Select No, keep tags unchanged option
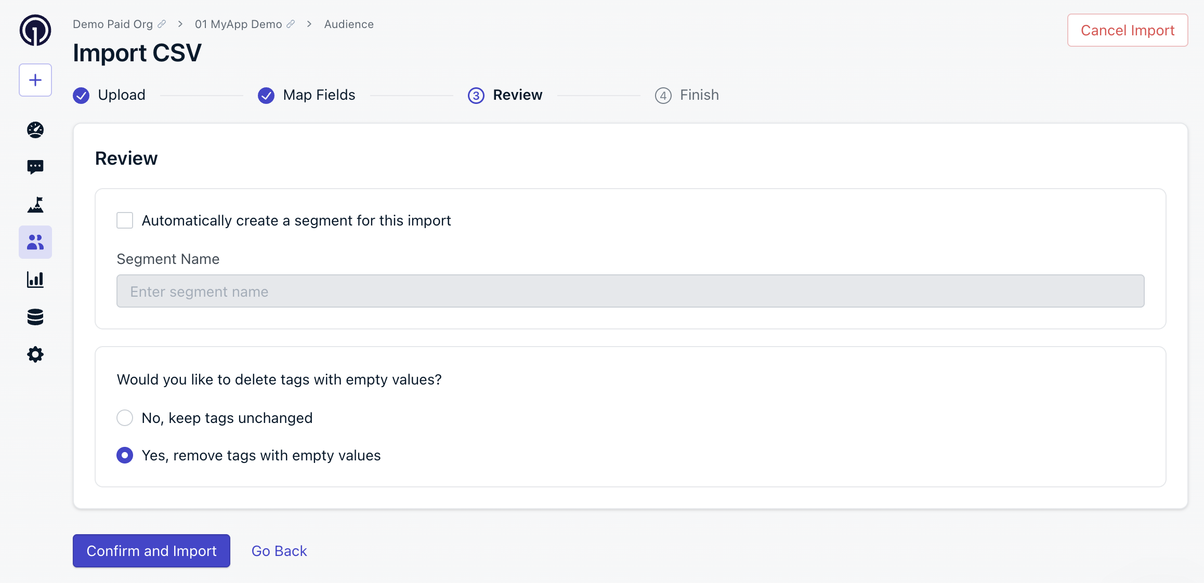The image size is (1204, 583). pyautogui.click(x=125, y=418)
